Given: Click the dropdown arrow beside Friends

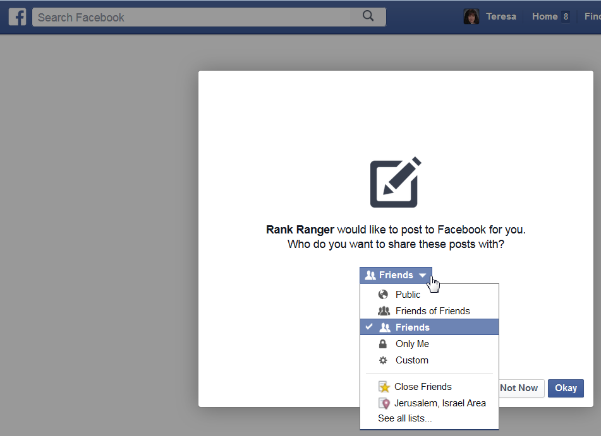Looking at the screenshot, I should pyautogui.click(x=422, y=275).
